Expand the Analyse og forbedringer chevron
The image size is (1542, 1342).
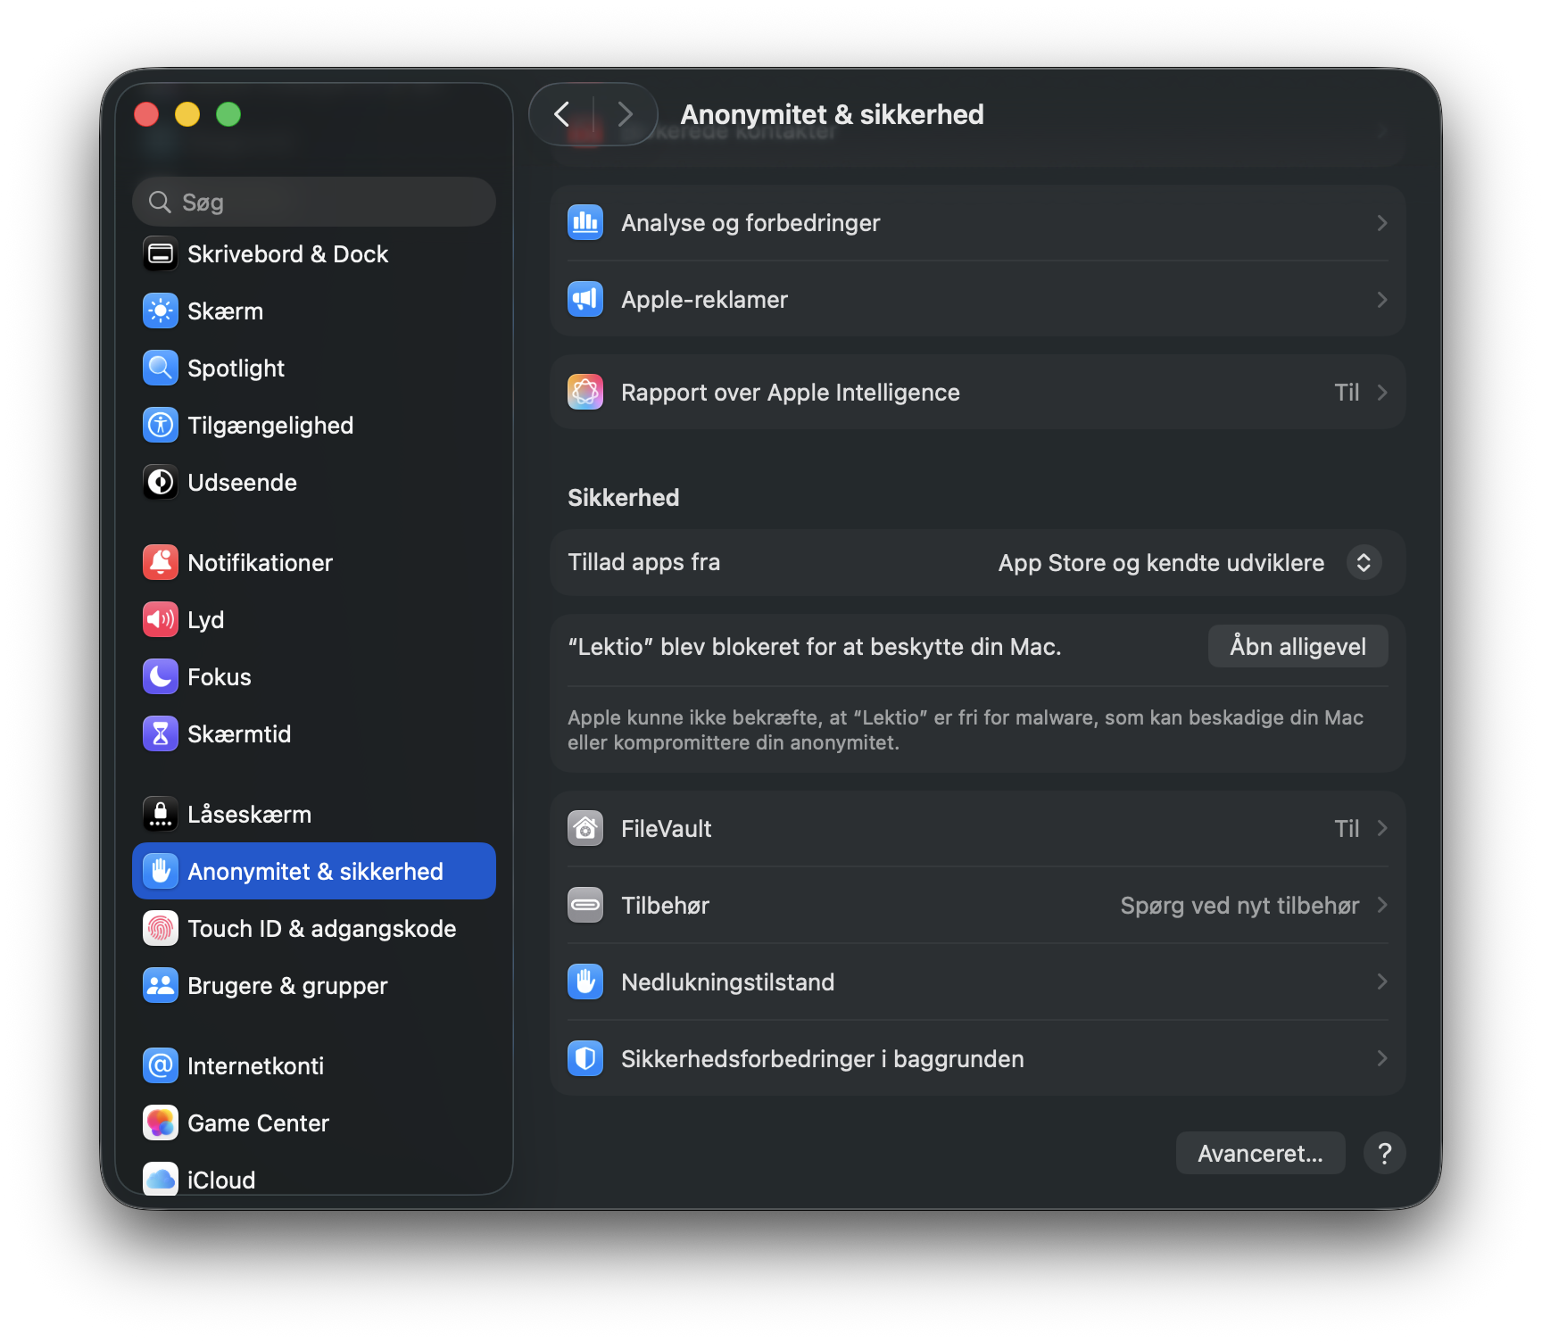[1381, 223]
